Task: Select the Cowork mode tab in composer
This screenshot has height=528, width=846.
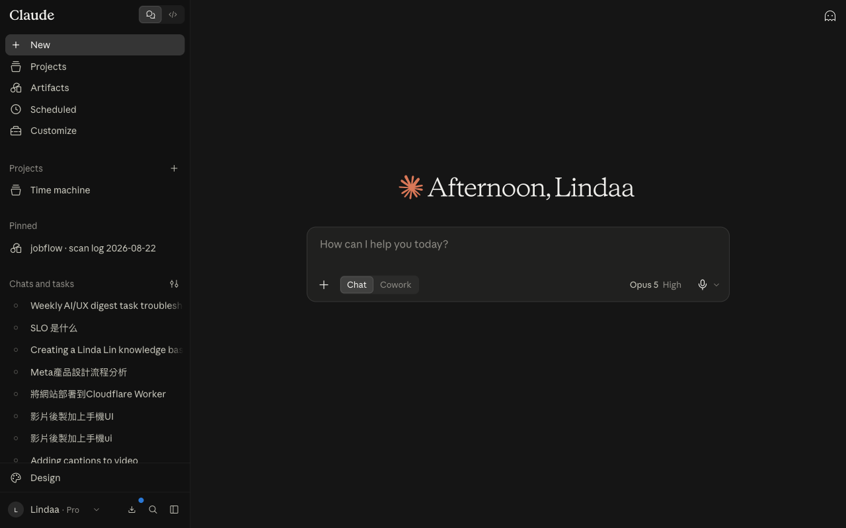Action: click(395, 284)
